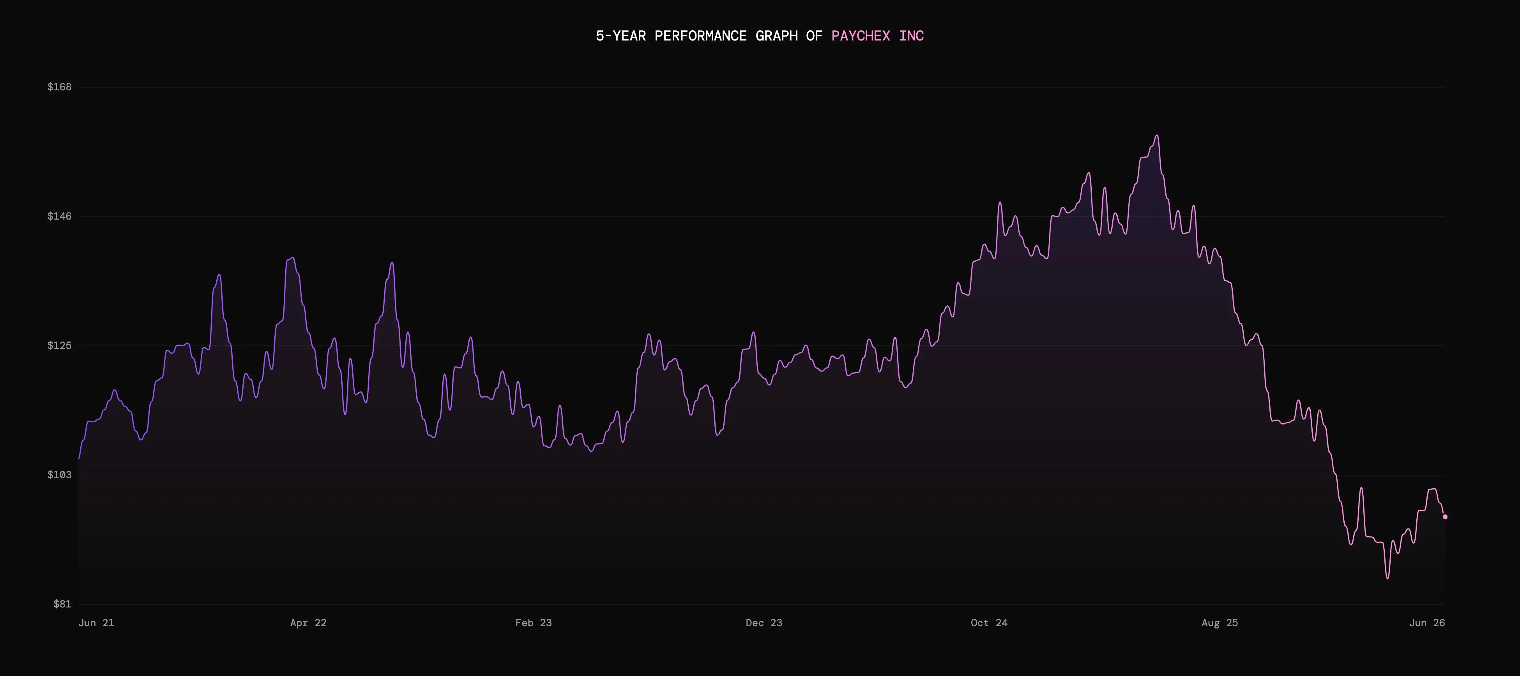Click the PAYCHEX INC title text
Viewport: 1520px width, 676px height.
click(x=877, y=36)
